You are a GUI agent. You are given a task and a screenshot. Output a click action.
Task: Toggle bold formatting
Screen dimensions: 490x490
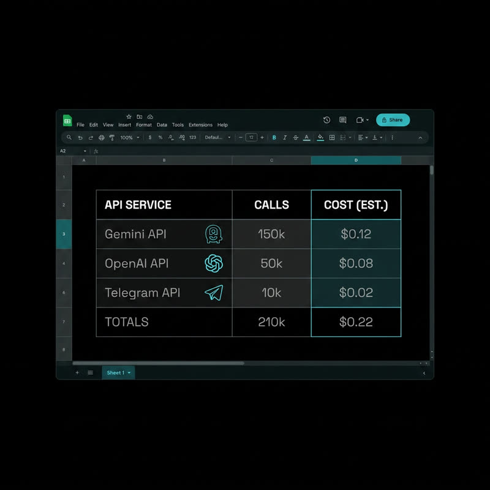pyautogui.click(x=274, y=137)
